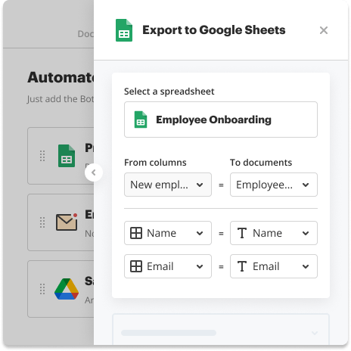Open the 'New empl...' From columns dropdown
The height and width of the screenshot is (351, 351).
pos(168,185)
